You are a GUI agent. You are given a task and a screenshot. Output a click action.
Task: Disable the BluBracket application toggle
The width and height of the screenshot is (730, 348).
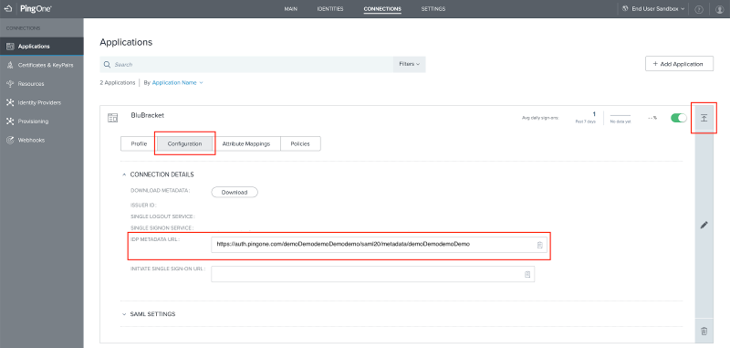click(678, 118)
